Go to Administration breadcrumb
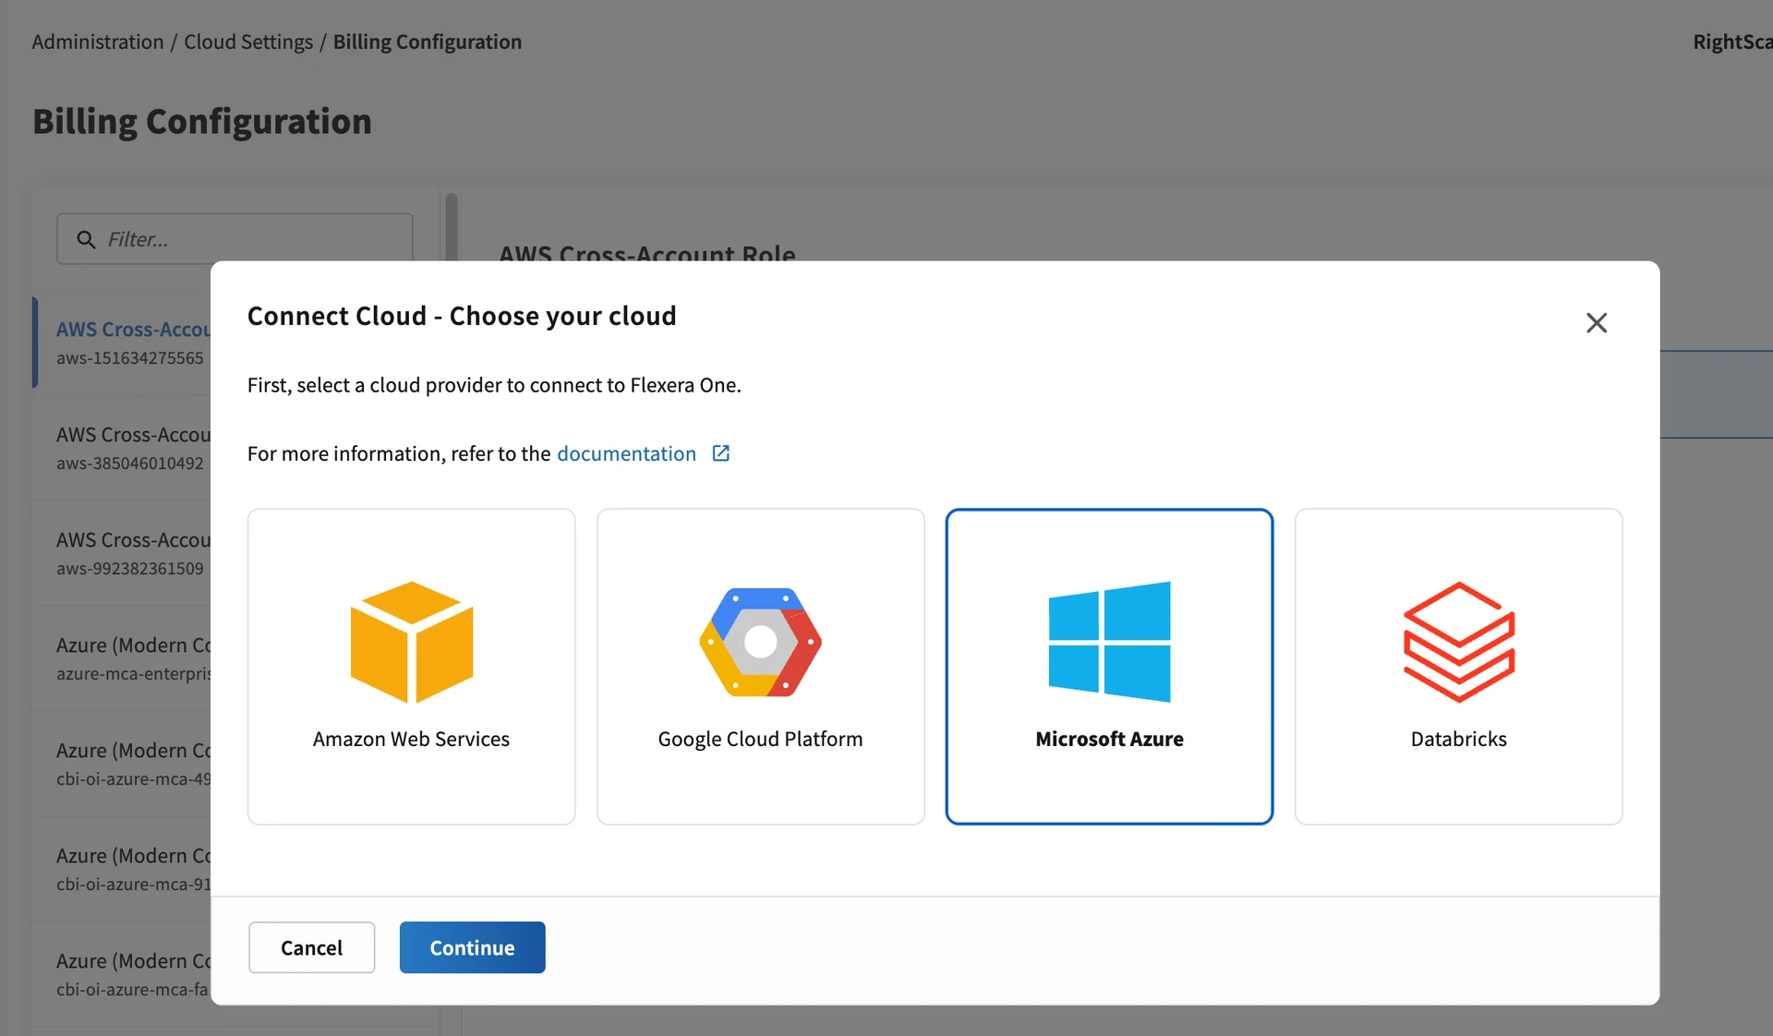 (x=98, y=42)
